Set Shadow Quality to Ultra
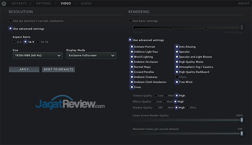The height and width of the screenshot is (145, 252). click(x=187, y=107)
